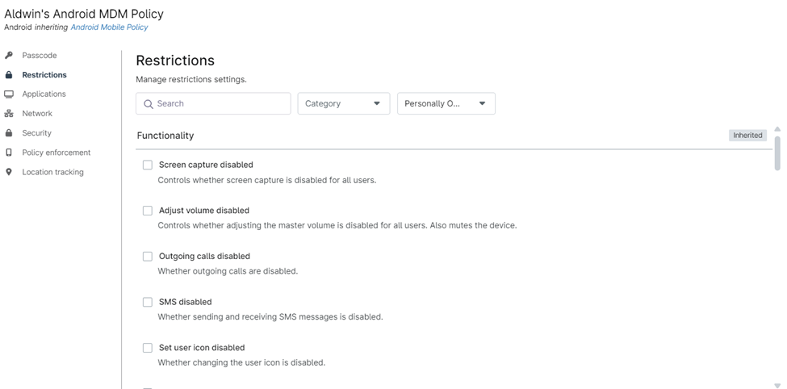The image size is (787, 389).
Task: Click the Location tracking pin icon
Action: 9,172
